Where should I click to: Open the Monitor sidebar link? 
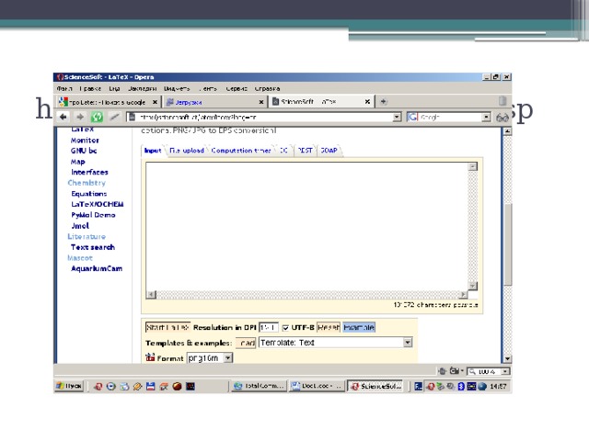click(x=85, y=141)
